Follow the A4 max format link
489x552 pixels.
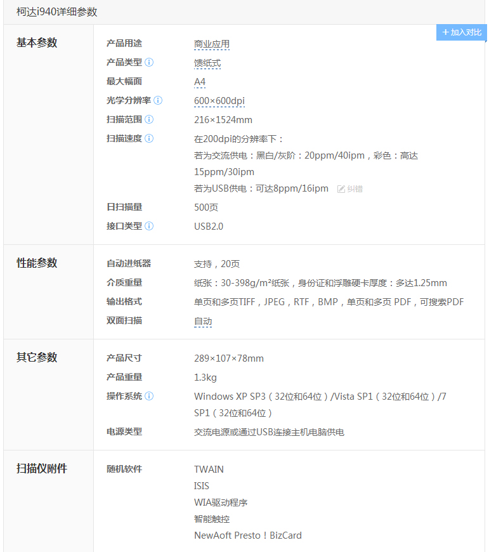(200, 82)
